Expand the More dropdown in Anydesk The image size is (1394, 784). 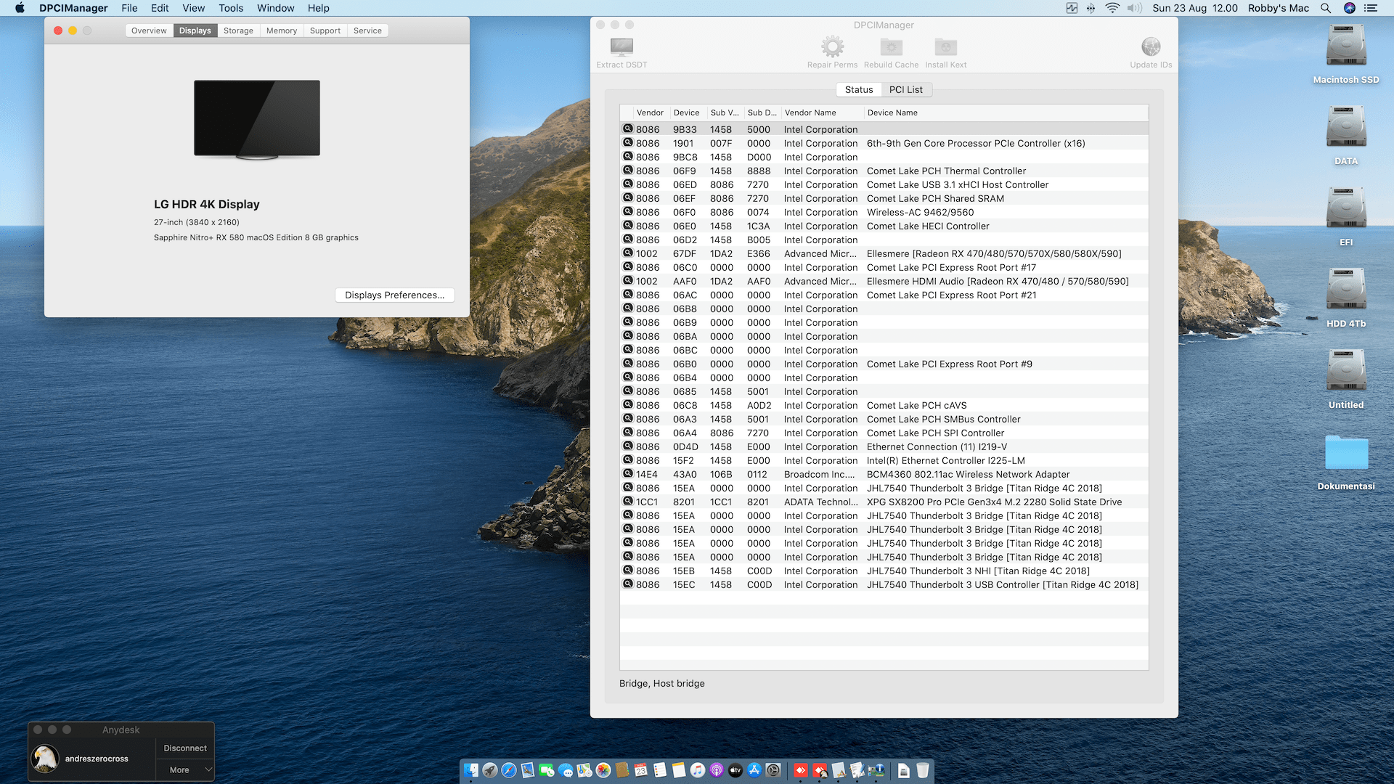(185, 769)
